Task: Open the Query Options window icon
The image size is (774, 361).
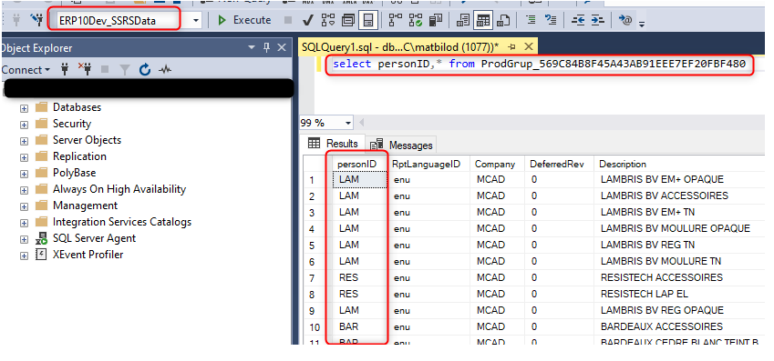Action: pyautogui.click(x=348, y=20)
